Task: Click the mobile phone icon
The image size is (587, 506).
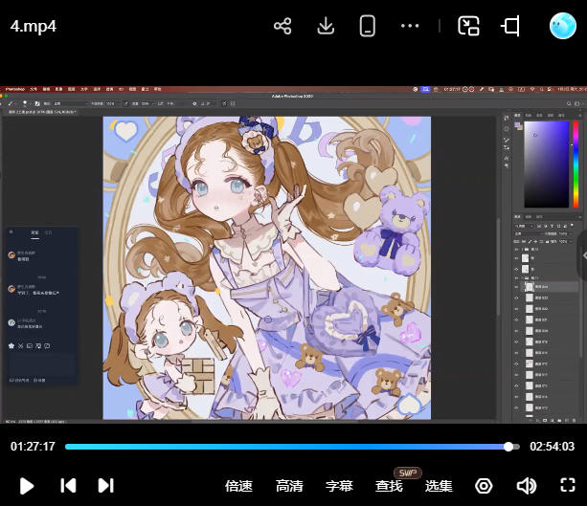Action: pyautogui.click(x=367, y=26)
